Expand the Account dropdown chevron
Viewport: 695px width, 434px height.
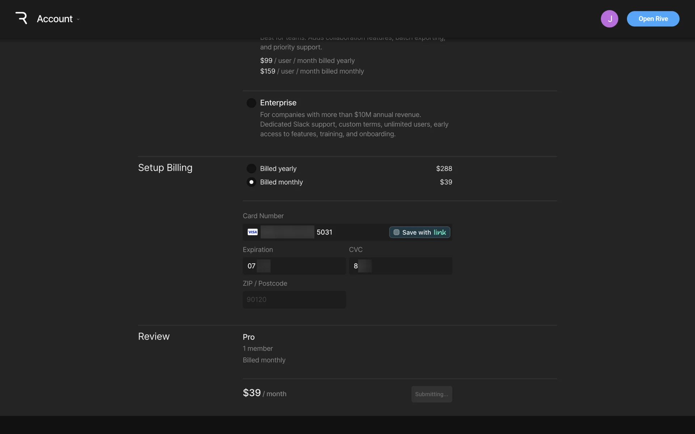point(78,19)
